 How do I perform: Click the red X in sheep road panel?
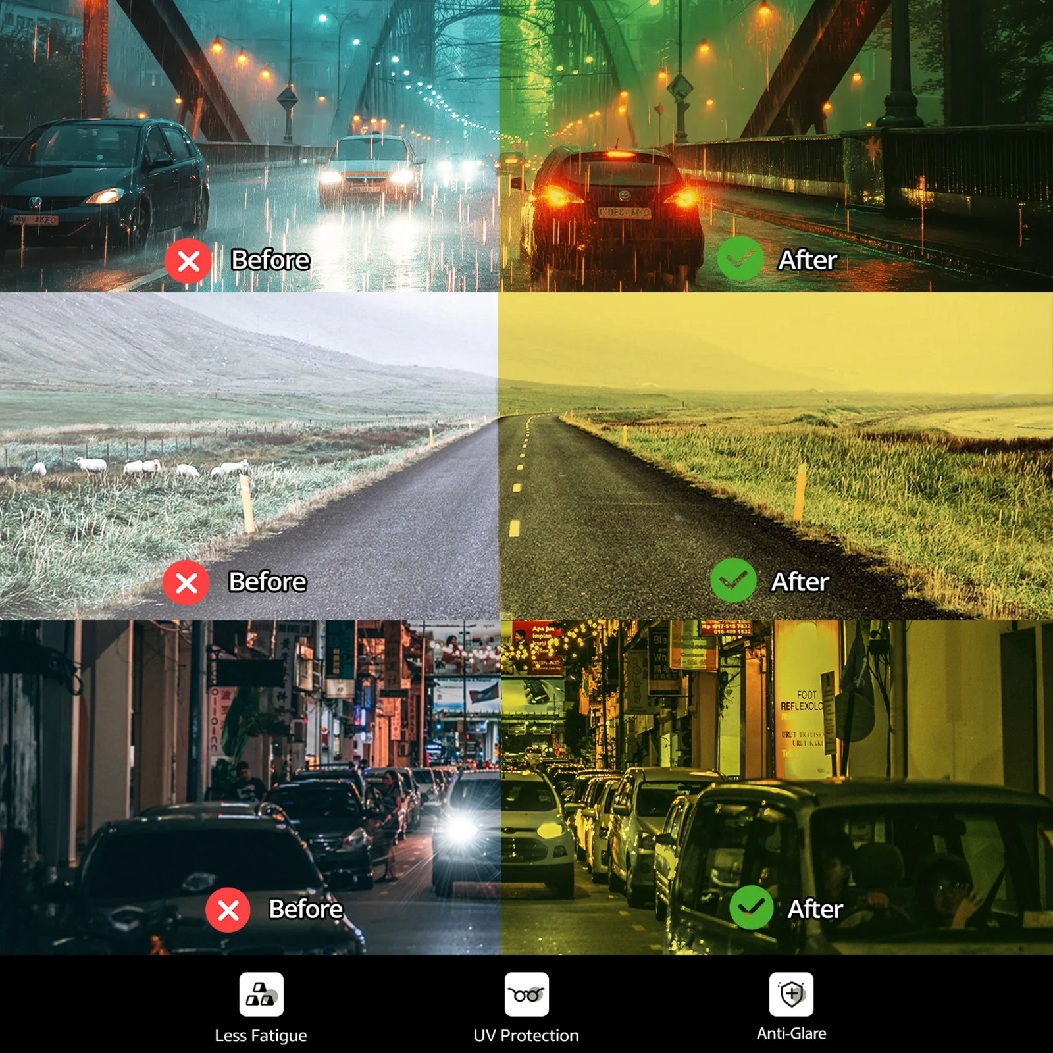click(186, 583)
